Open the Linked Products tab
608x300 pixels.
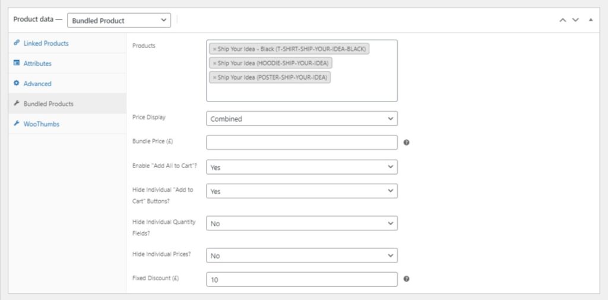[x=67, y=43]
